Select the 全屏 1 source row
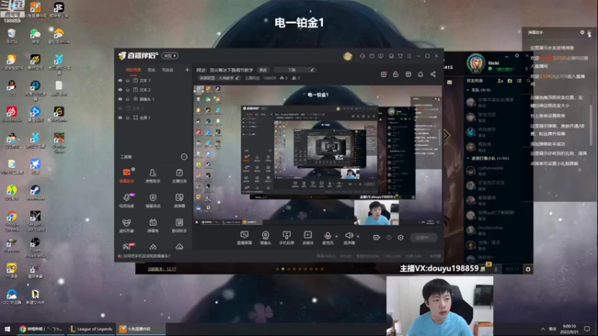This screenshot has height=336, width=598. click(152, 118)
